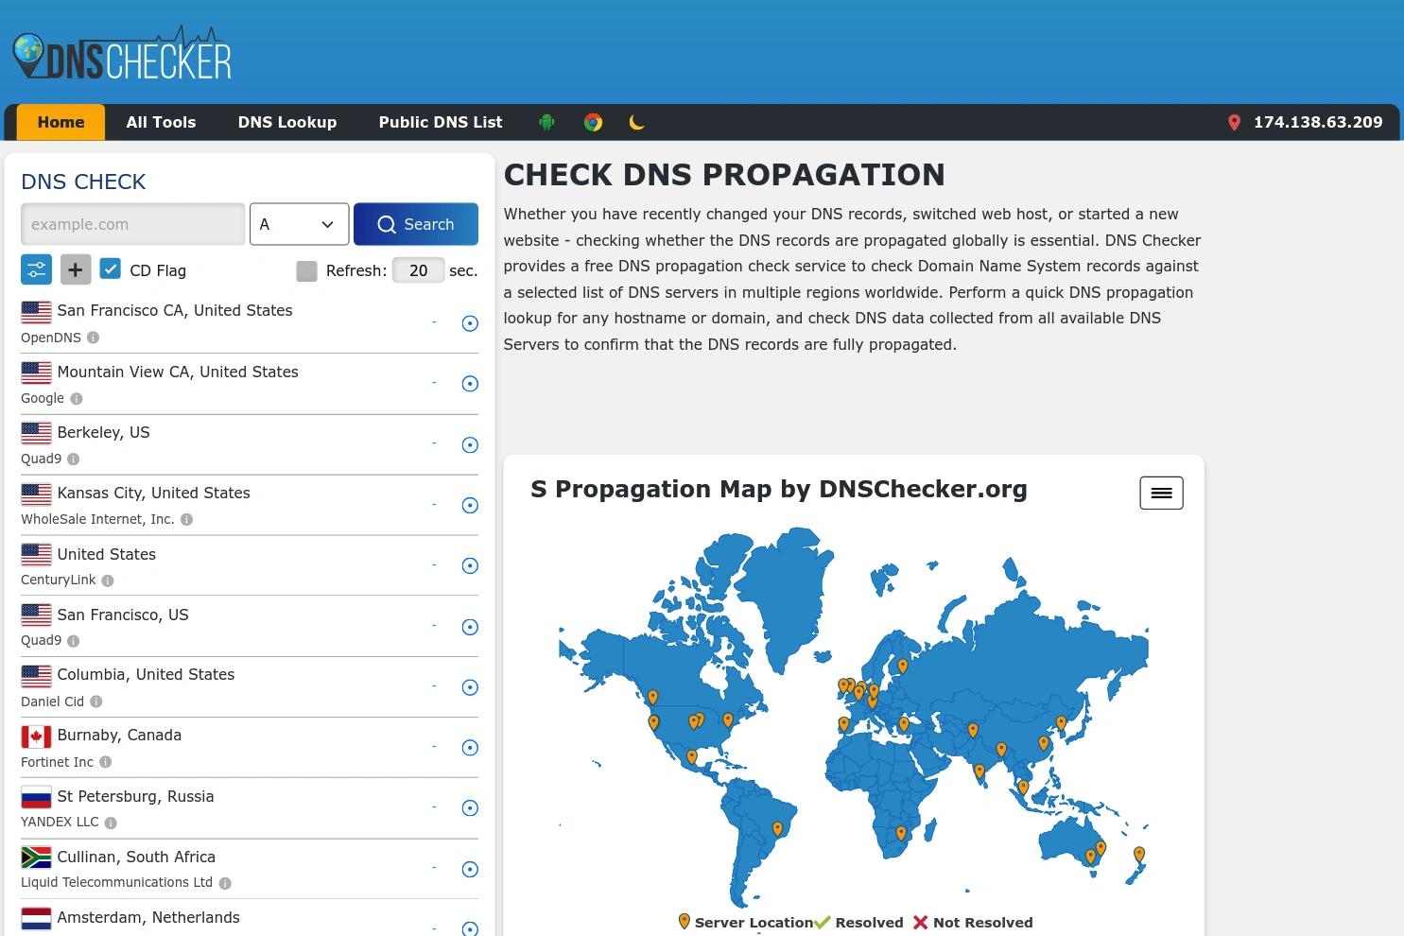The height and width of the screenshot is (936, 1404).
Task: Click the "DNS CHECK" panel title
Action: coord(83,182)
